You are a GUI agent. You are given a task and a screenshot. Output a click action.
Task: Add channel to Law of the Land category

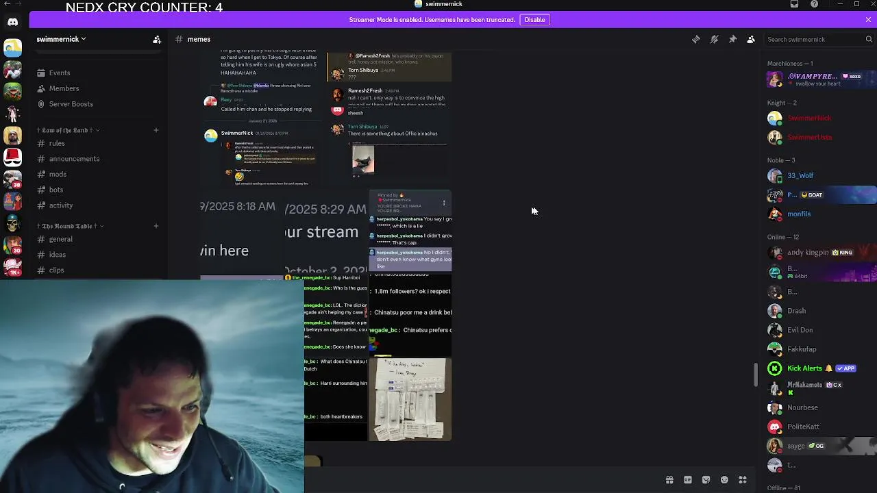pyautogui.click(x=156, y=130)
